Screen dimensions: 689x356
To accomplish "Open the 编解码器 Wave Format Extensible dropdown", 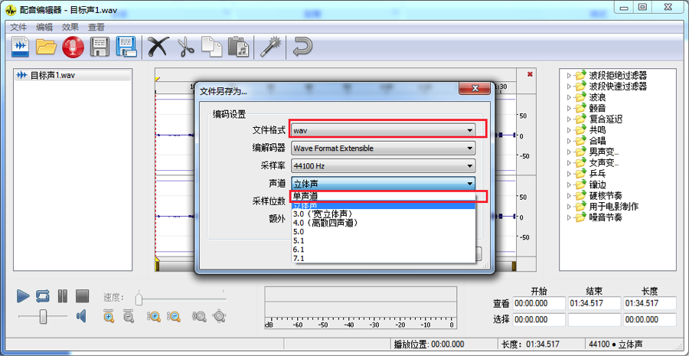I will coord(384,148).
